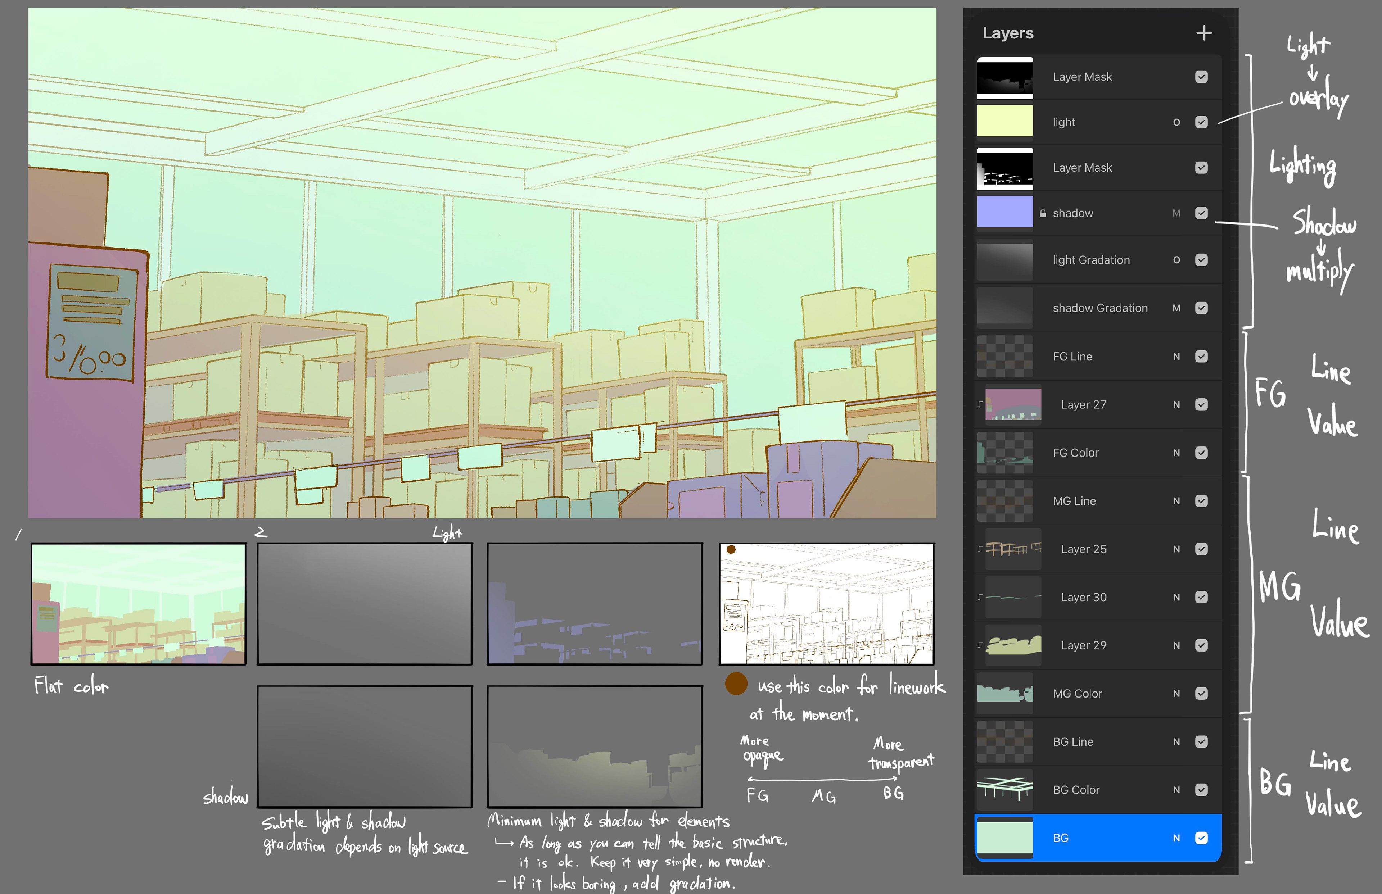Click the clipping arrow on Layer 25
This screenshot has height=894, width=1382.
980,549
